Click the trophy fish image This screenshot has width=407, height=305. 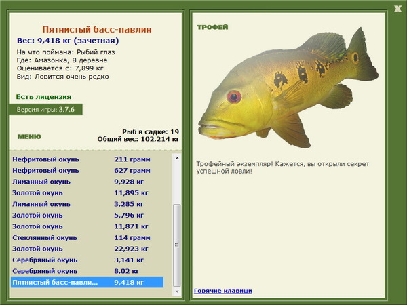(288, 88)
